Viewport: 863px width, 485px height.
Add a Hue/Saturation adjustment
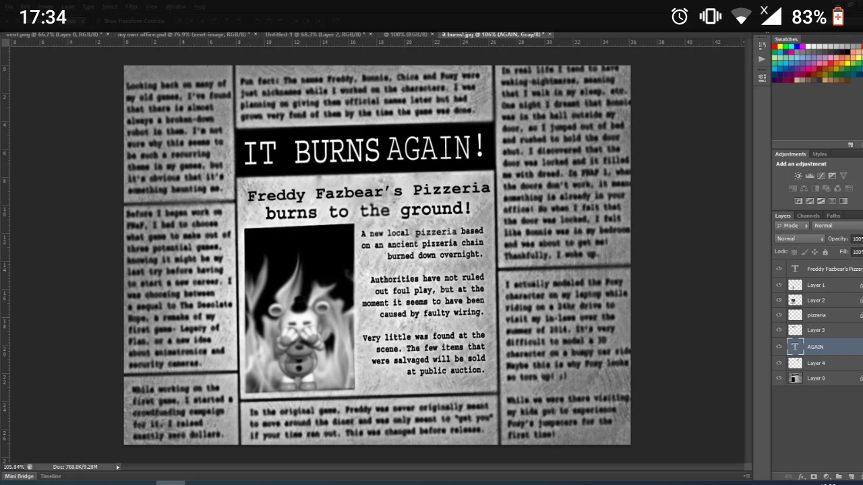click(793, 189)
